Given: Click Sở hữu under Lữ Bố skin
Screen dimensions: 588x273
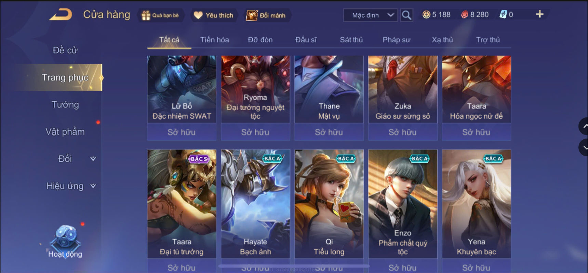Looking at the screenshot, I should tap(182, 132).
